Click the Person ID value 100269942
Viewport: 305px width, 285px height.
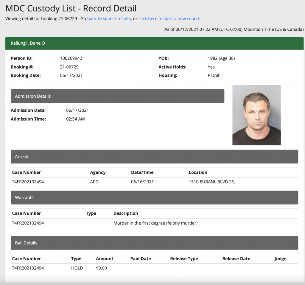point(71,58)
